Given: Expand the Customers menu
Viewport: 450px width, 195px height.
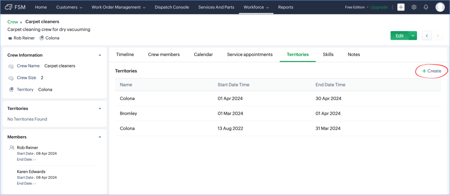Looking at the screenshot, I should click(x=69, y=7).
